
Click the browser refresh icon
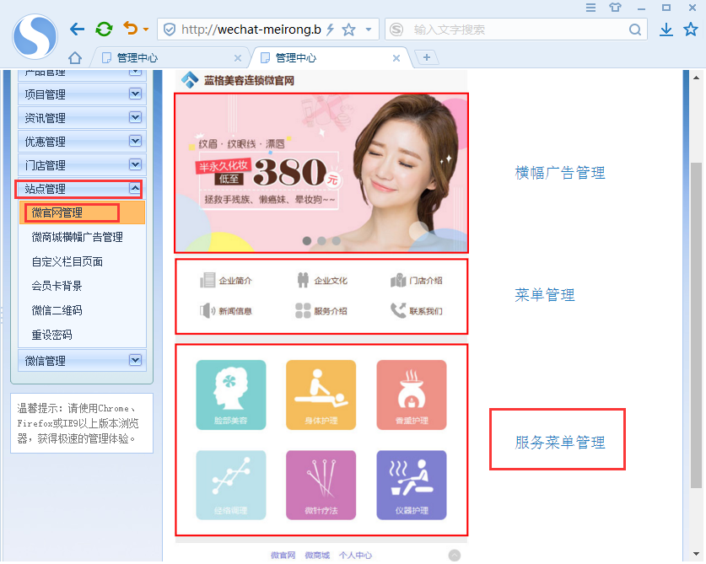[104, 30]
